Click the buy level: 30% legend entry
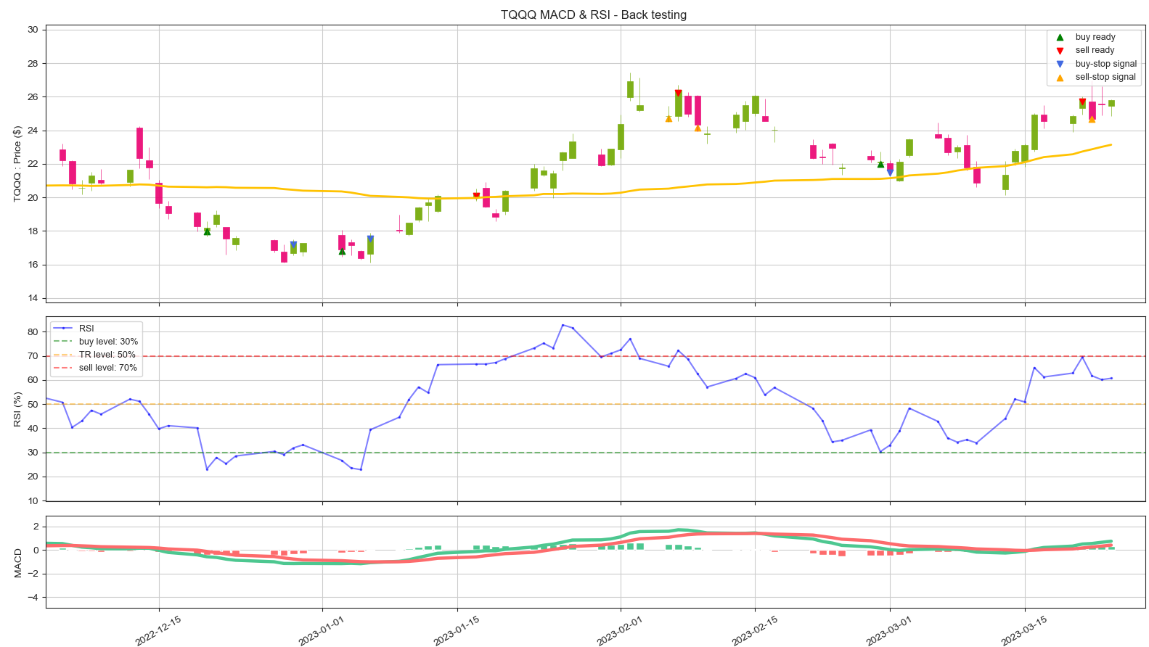The image size is (1149, 647). tap(96, 342)
